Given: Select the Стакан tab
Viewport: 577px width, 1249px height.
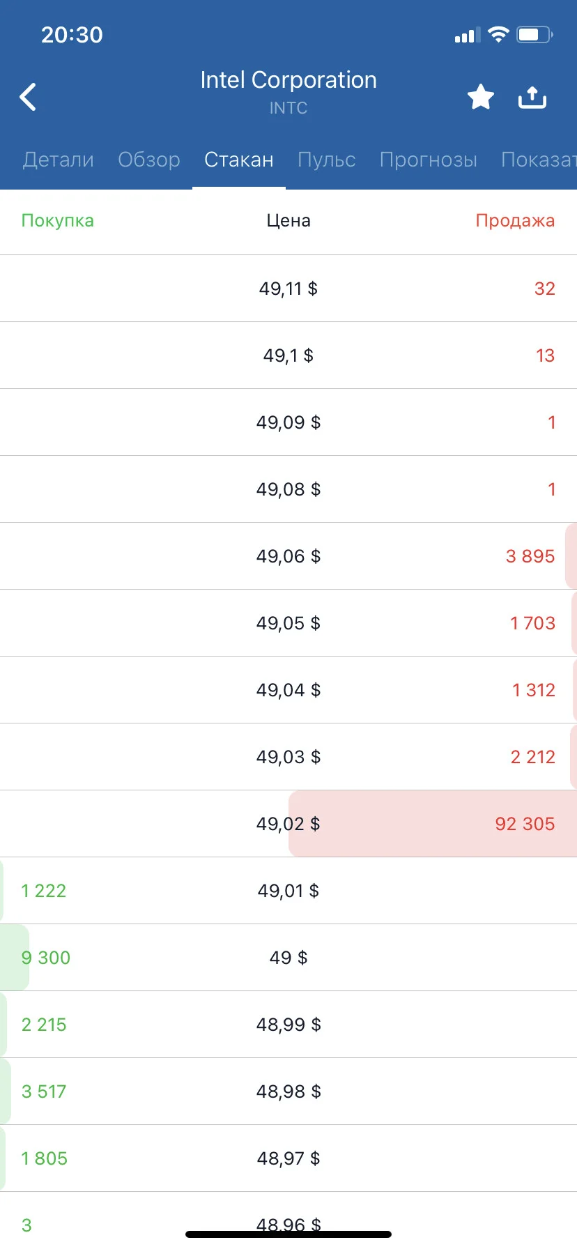Looking at the screenshot, I should click(x=239, y=160).
